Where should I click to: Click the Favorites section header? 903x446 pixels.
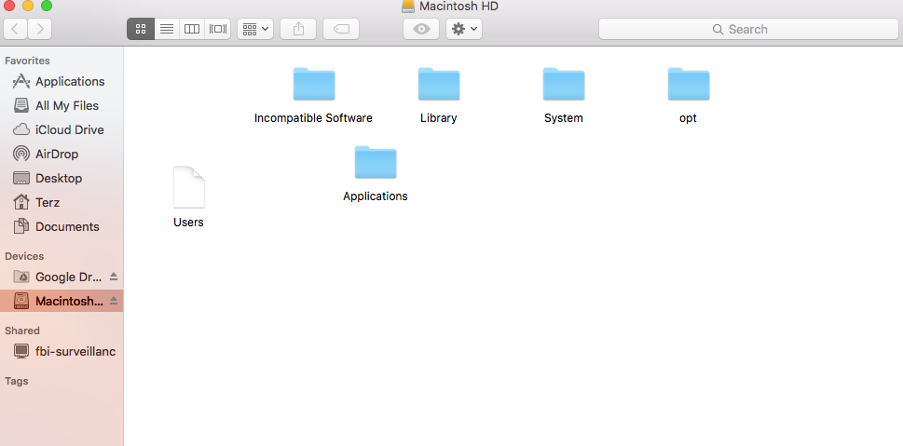pos(27,61)
